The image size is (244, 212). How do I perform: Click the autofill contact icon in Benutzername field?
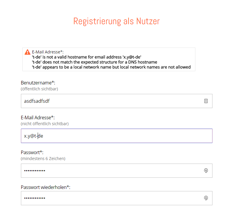(206, 101)
